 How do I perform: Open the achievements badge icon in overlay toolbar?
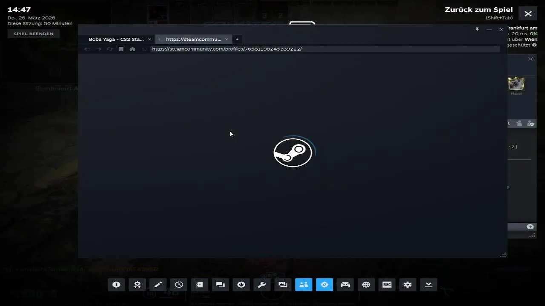[x=137, y=285]
